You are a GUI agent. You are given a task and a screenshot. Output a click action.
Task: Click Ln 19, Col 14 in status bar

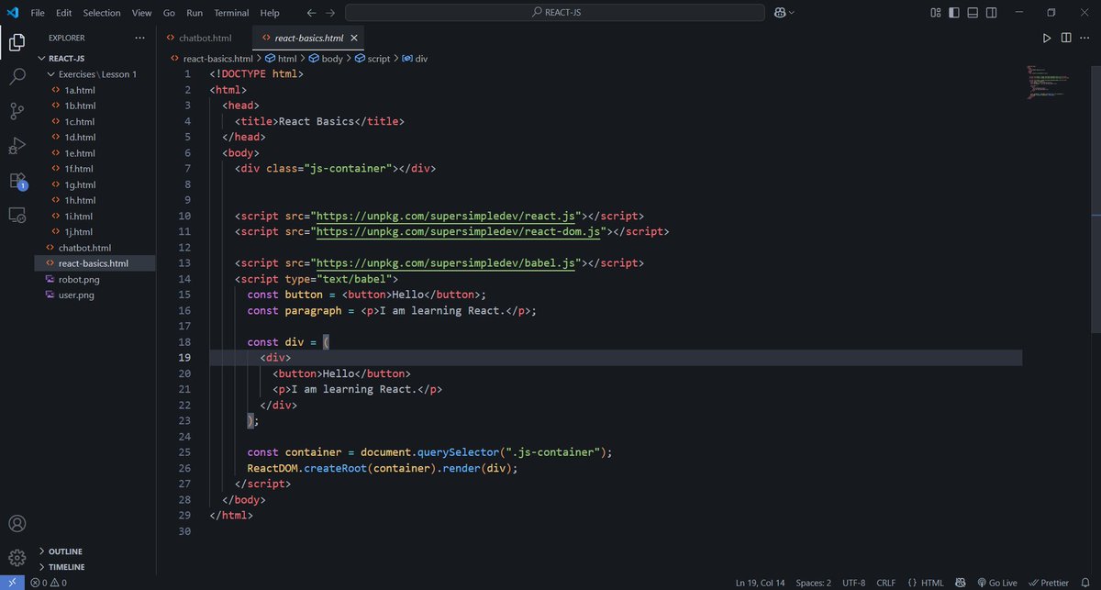[760, 583]
